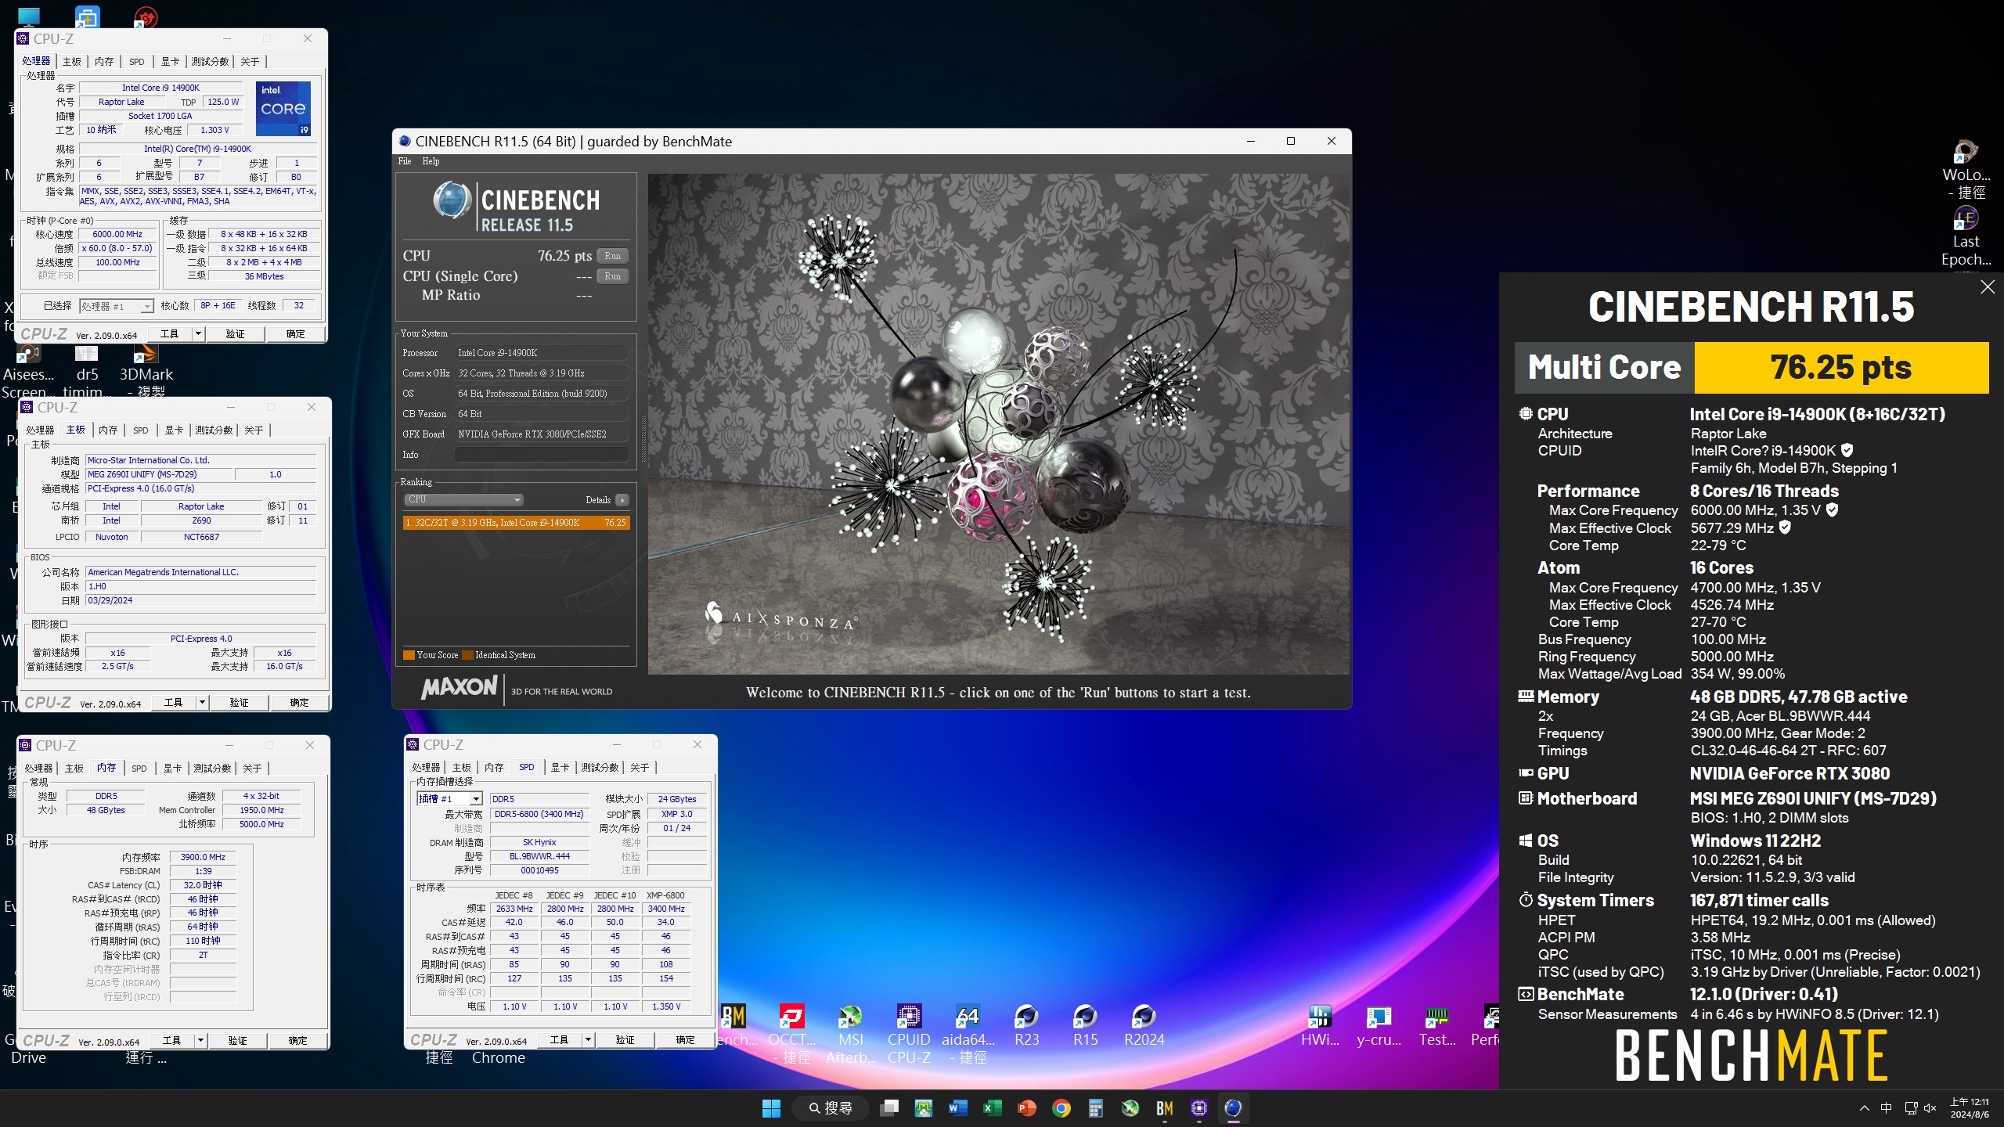Open the Cinebench Help menu
The height and width of the screenshot is (1127, 2004).
coord(431,161)
